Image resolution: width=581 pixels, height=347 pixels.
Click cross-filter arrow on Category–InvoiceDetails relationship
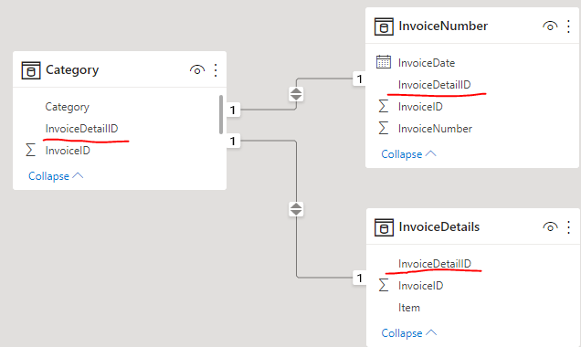(x=296, y=209)
